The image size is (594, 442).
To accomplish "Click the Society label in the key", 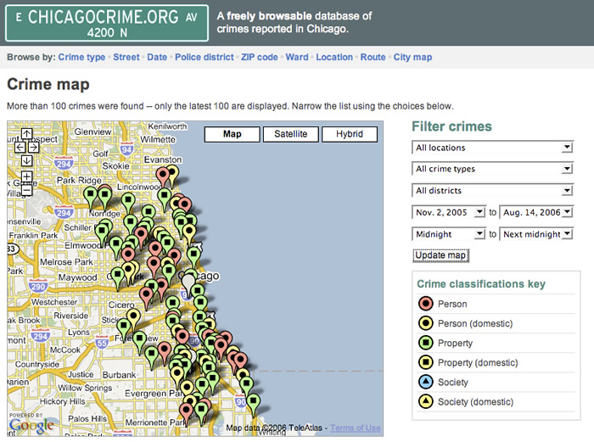I will [452, 382].
